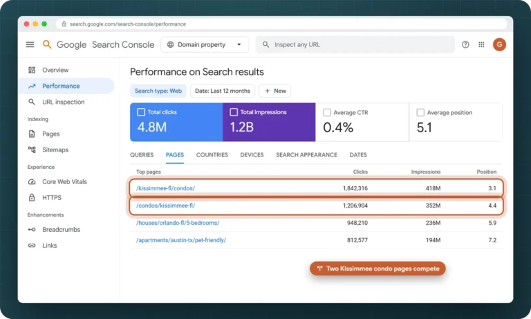
Task: Click the Inspect any URL field
Action: pyautogui.click(x=355, y=44)
